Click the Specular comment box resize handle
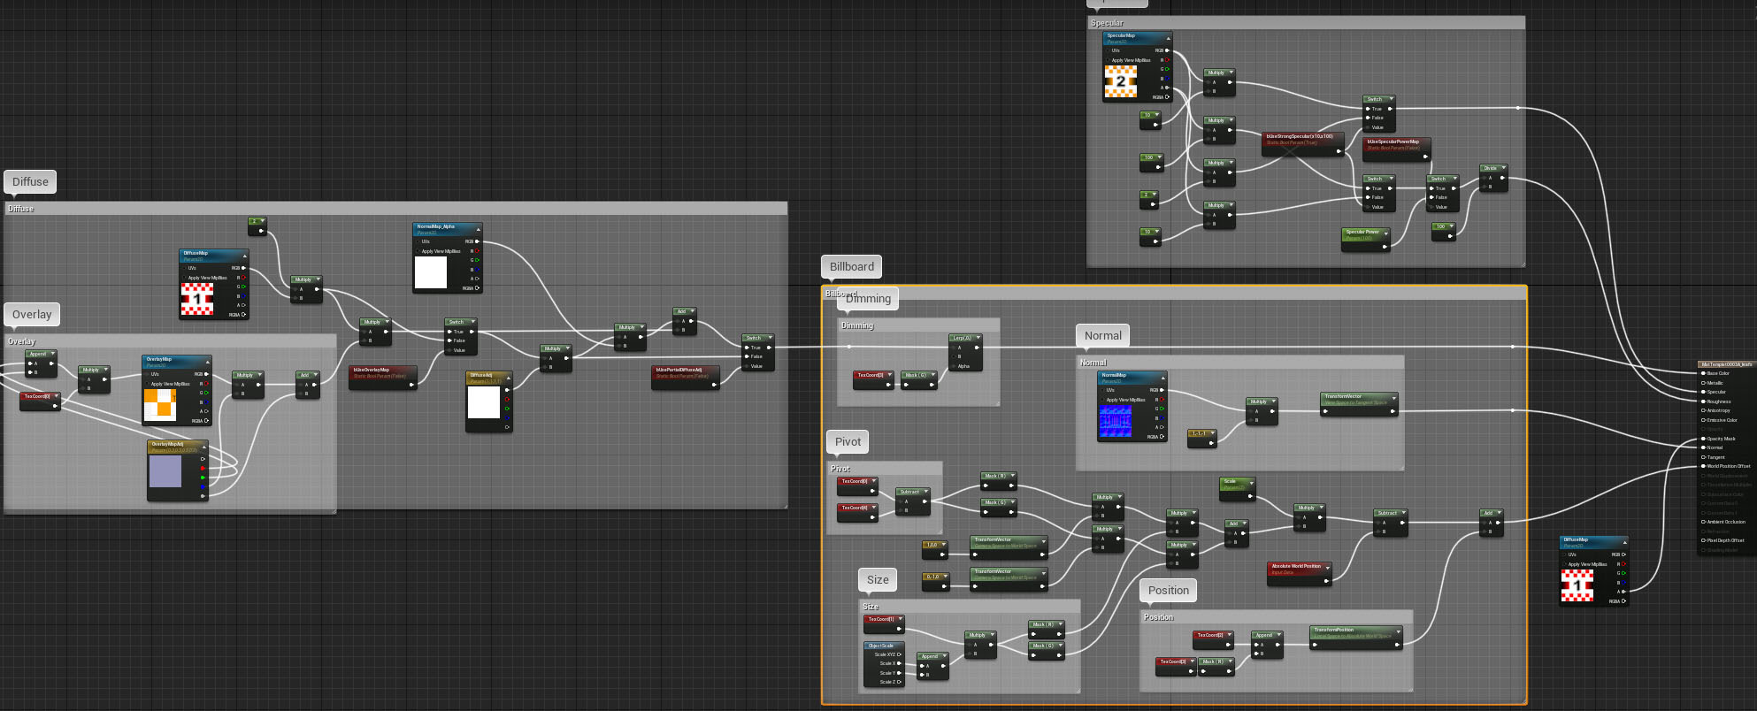The image size is (1757, 711). [x=1522, y=264]
